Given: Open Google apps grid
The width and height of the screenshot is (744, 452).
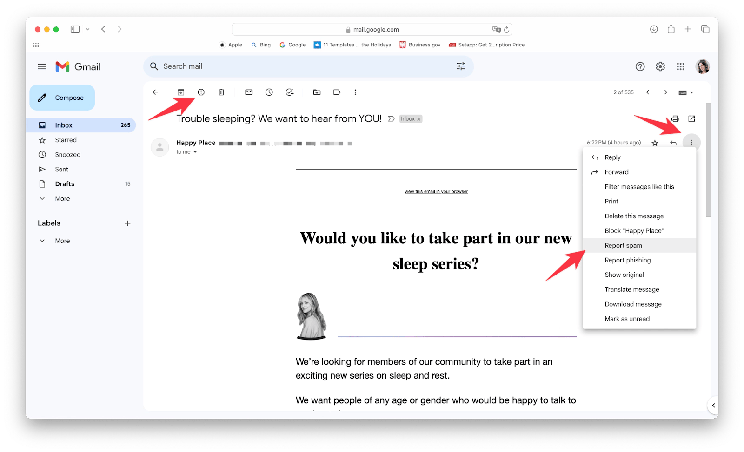Looking at the screenshot, I should (x=681, y=67).
